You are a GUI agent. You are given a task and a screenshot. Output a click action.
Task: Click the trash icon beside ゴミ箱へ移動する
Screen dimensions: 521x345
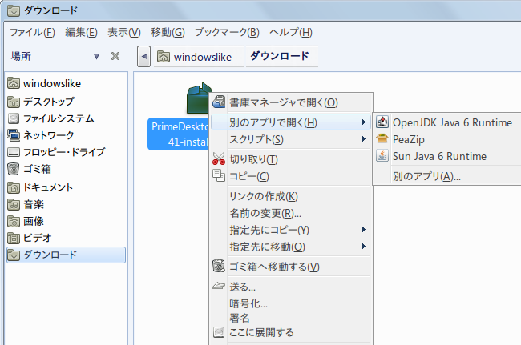pyautogui.click(x=219, y=266)
